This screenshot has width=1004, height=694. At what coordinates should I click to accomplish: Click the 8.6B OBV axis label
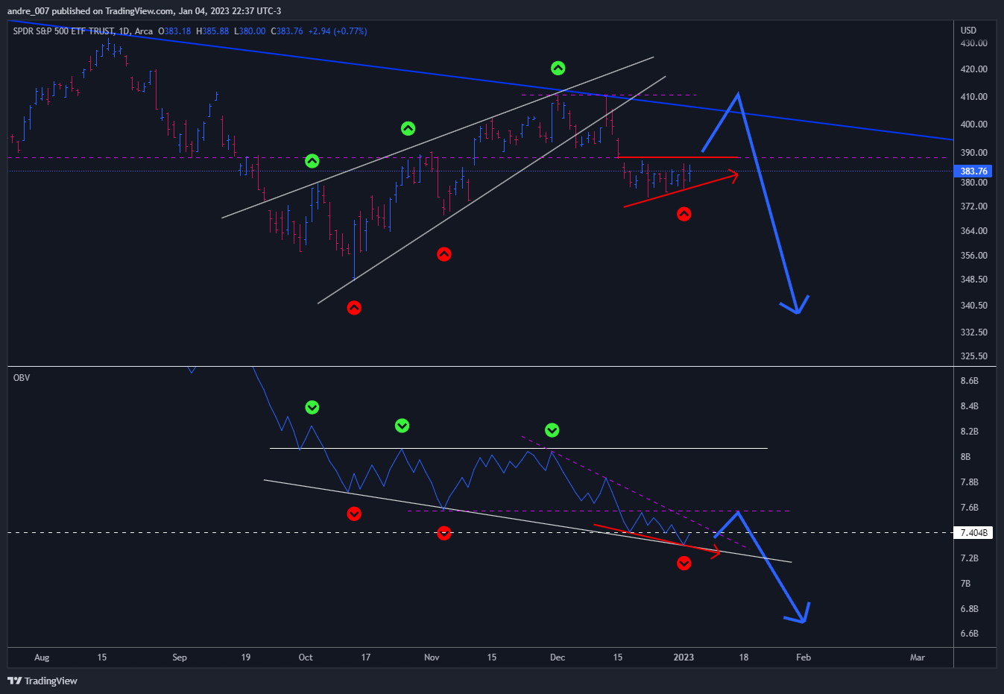(969, 381)
